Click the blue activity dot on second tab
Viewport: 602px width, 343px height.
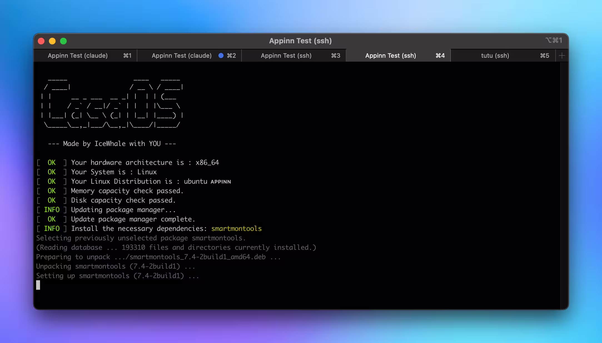(x=221, y=56)
